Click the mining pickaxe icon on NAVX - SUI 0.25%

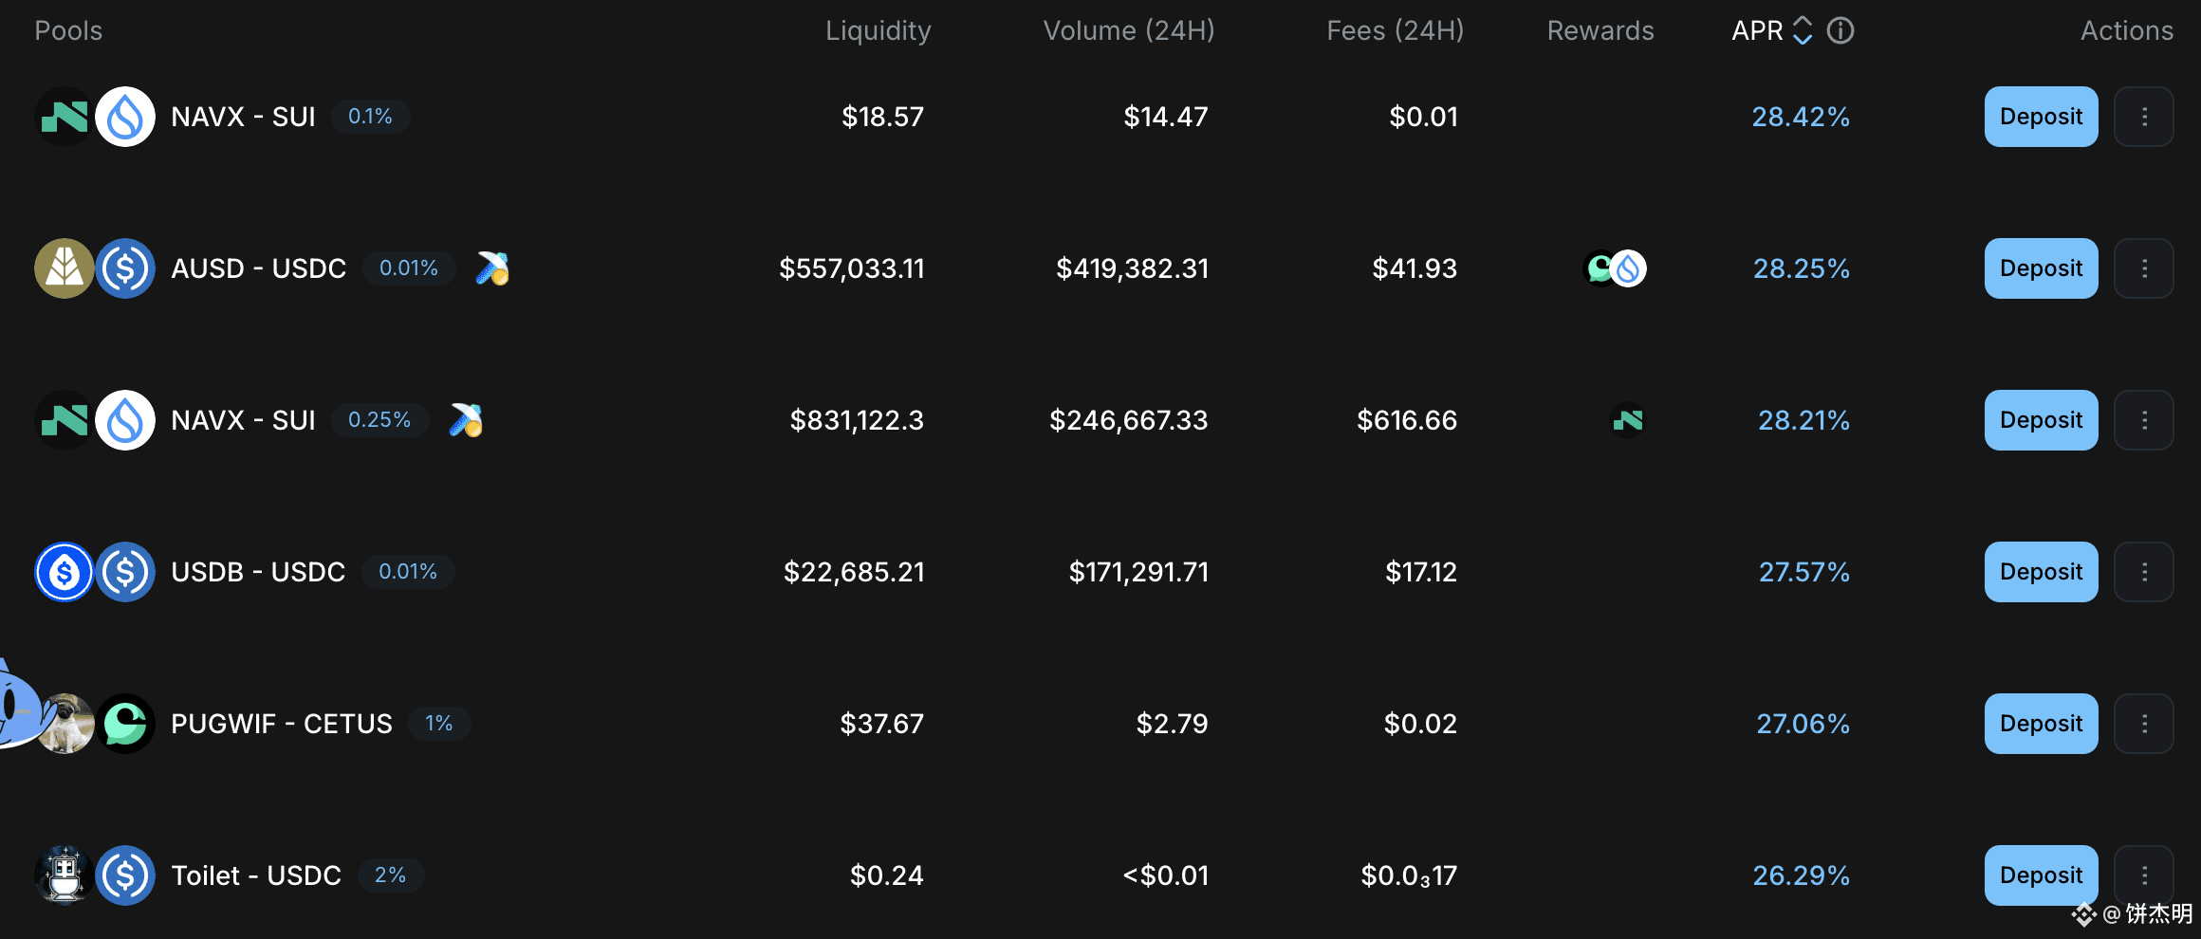point(466,420)
